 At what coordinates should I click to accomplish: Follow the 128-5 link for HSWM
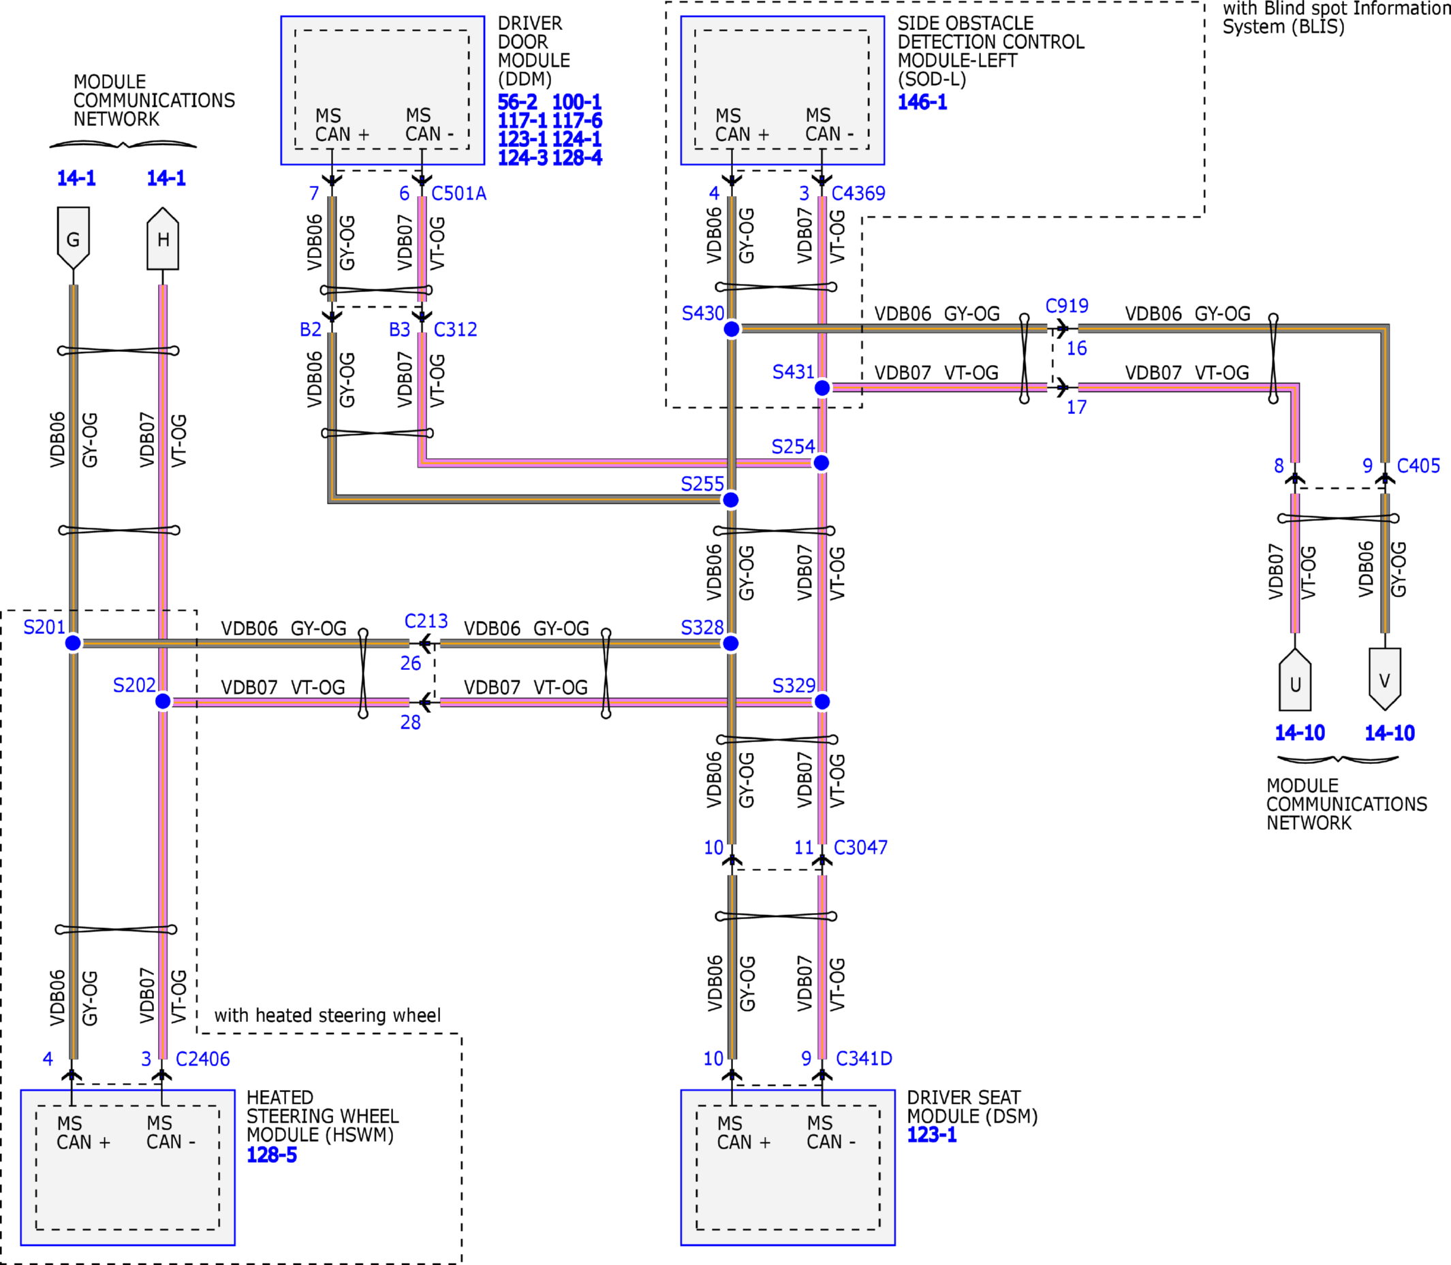(271, 1155)
